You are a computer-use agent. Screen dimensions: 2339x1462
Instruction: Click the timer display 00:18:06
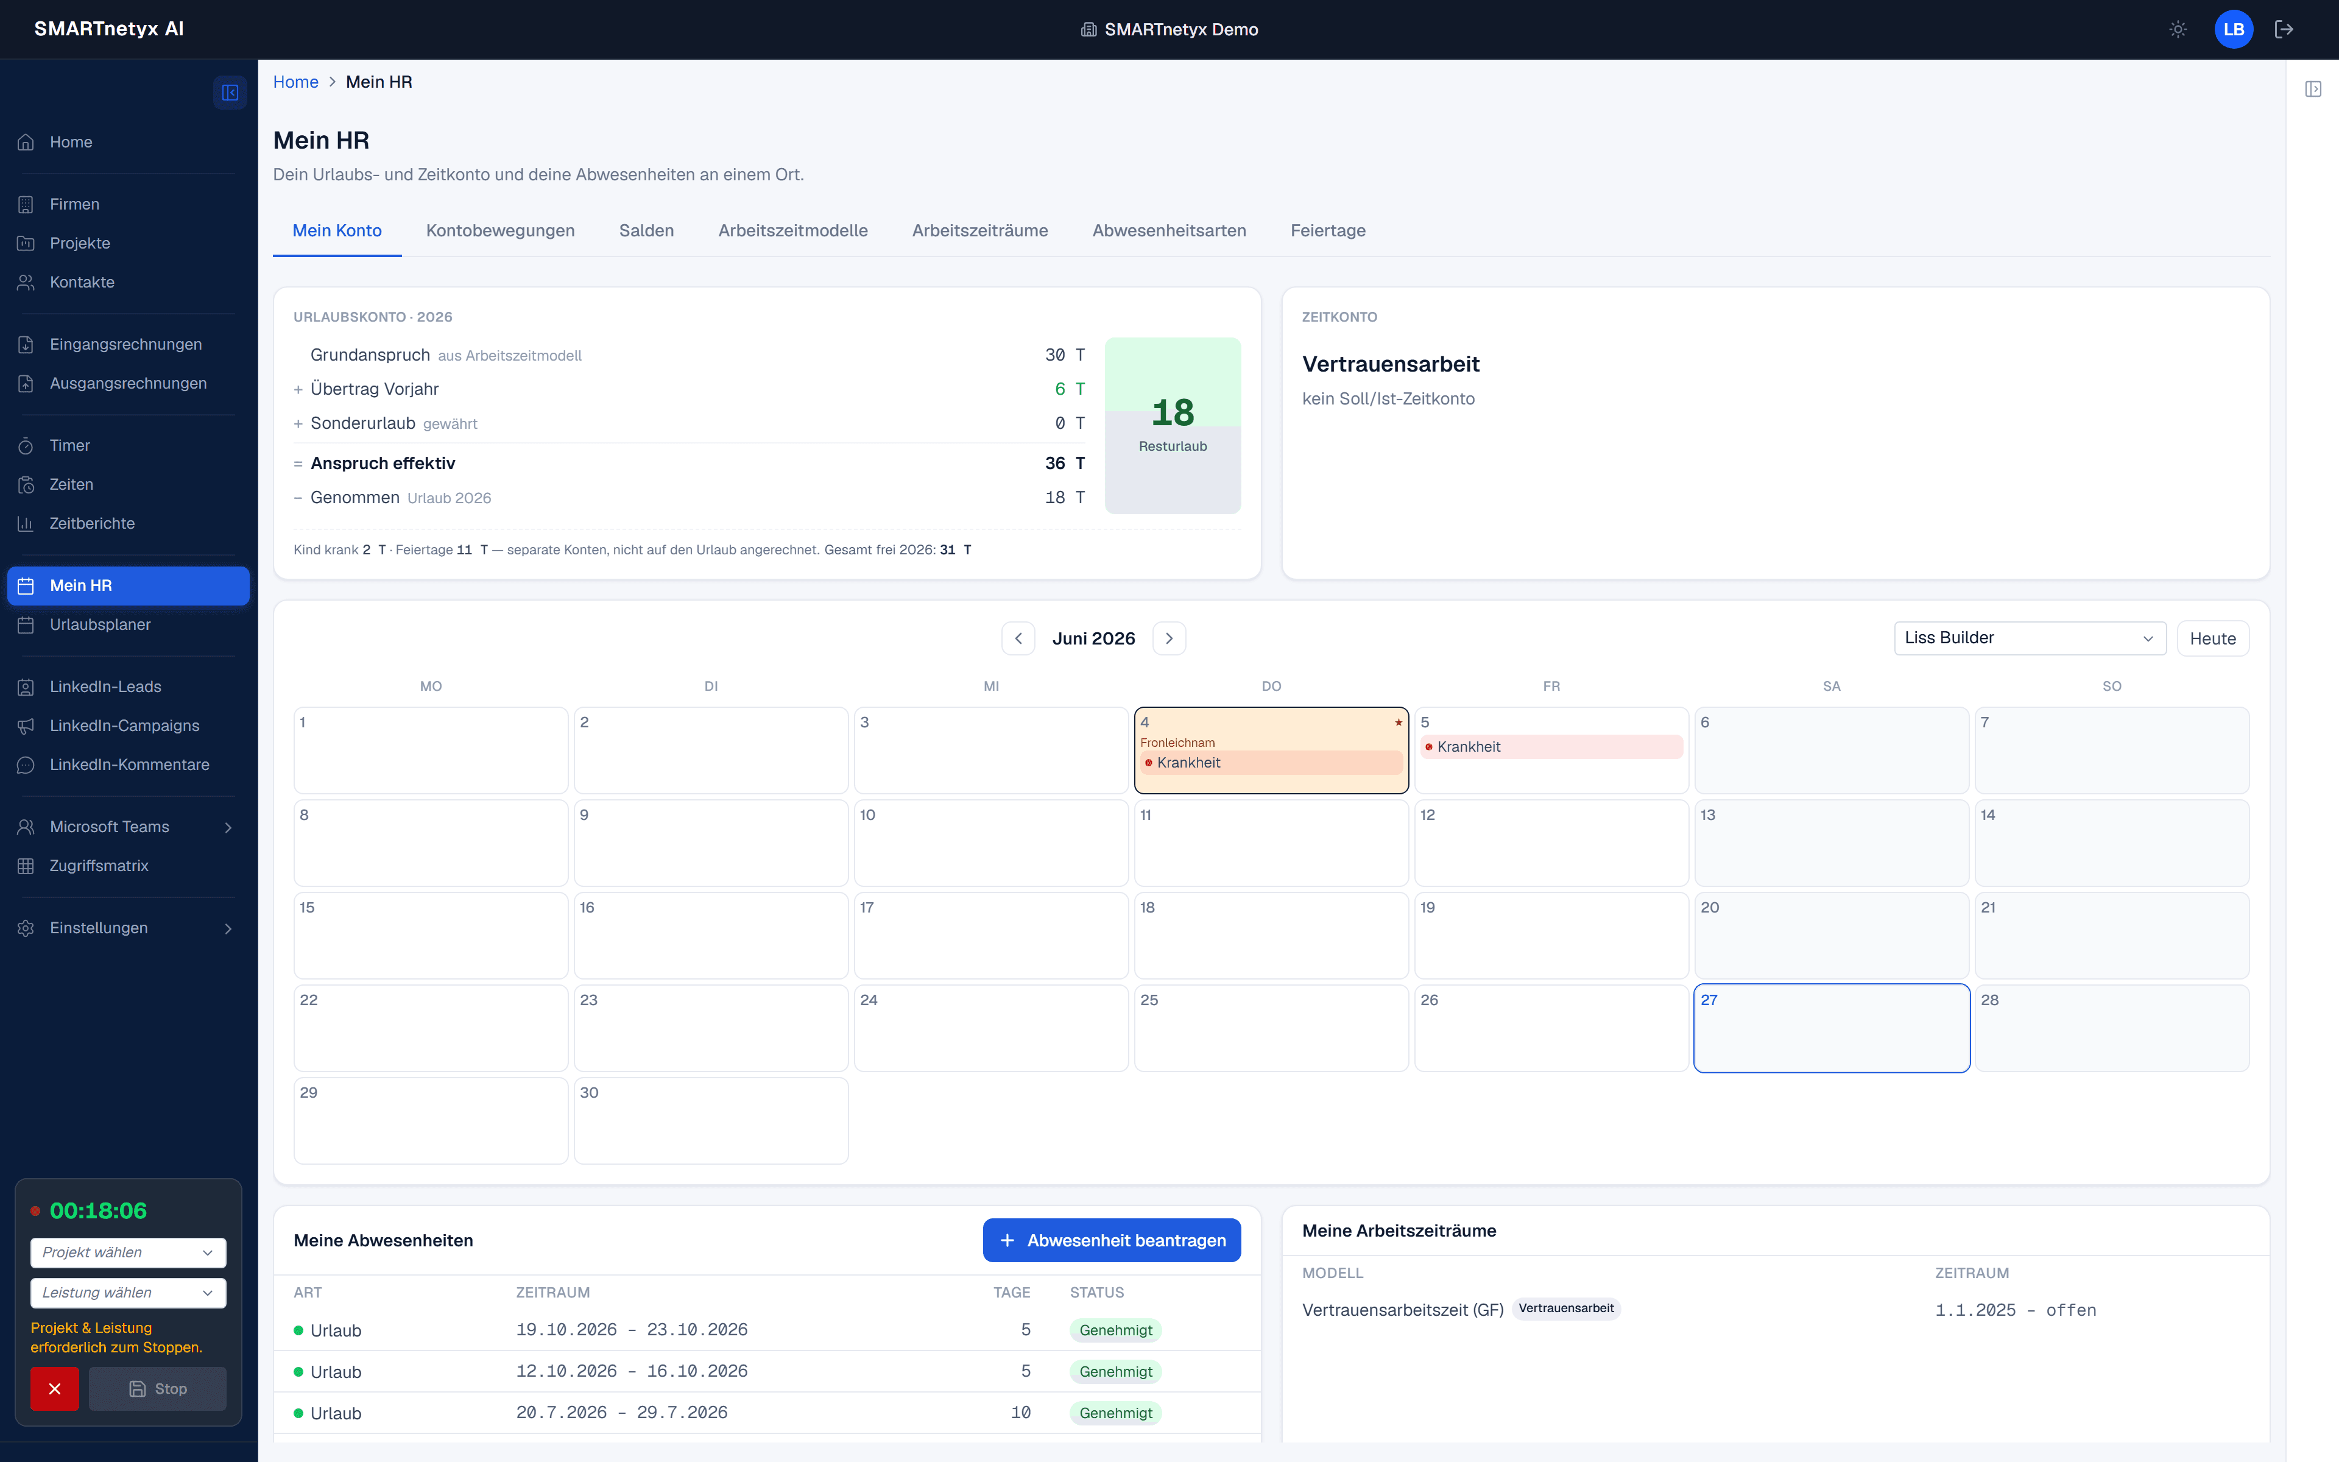[x=99, y=1210]
